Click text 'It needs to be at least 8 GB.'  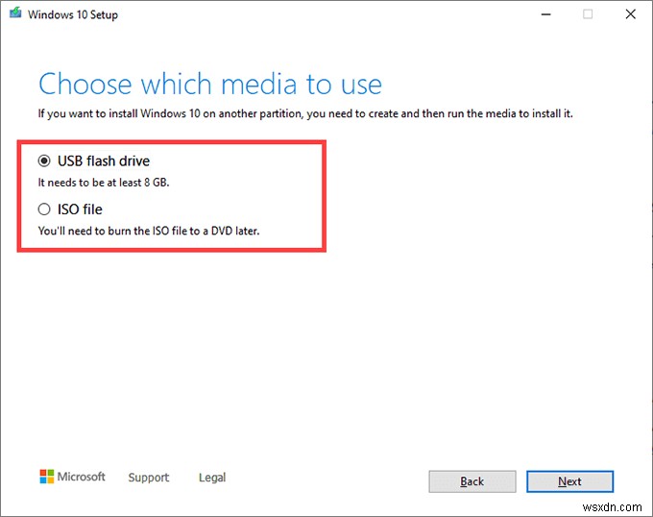point(104,183)
